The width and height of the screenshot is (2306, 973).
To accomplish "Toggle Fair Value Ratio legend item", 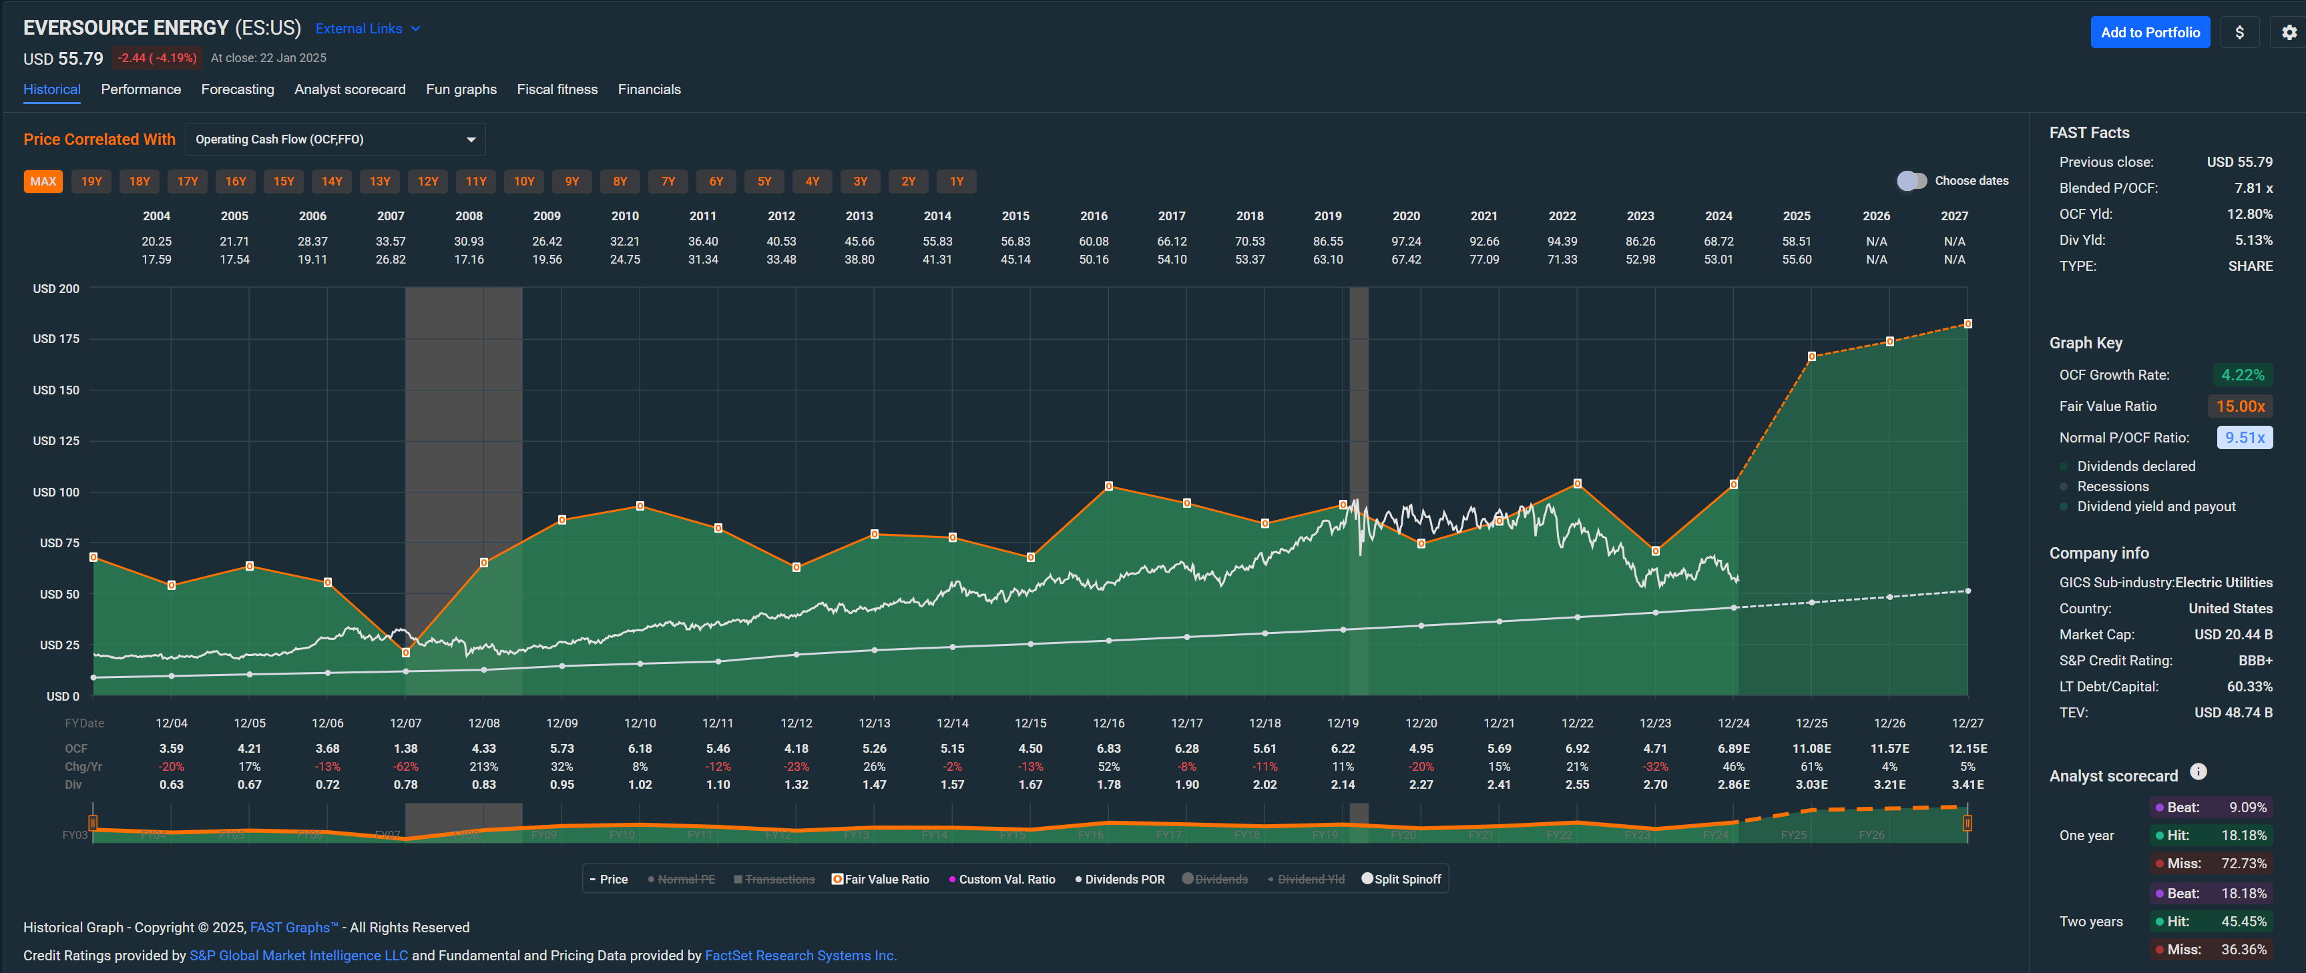I will click(x=880, y=879).
